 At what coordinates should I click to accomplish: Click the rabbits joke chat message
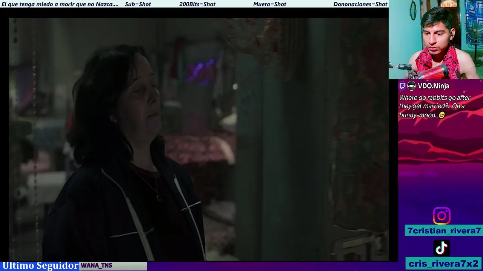click(435, 106)
